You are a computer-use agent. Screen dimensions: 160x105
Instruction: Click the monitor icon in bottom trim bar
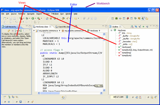21,102
